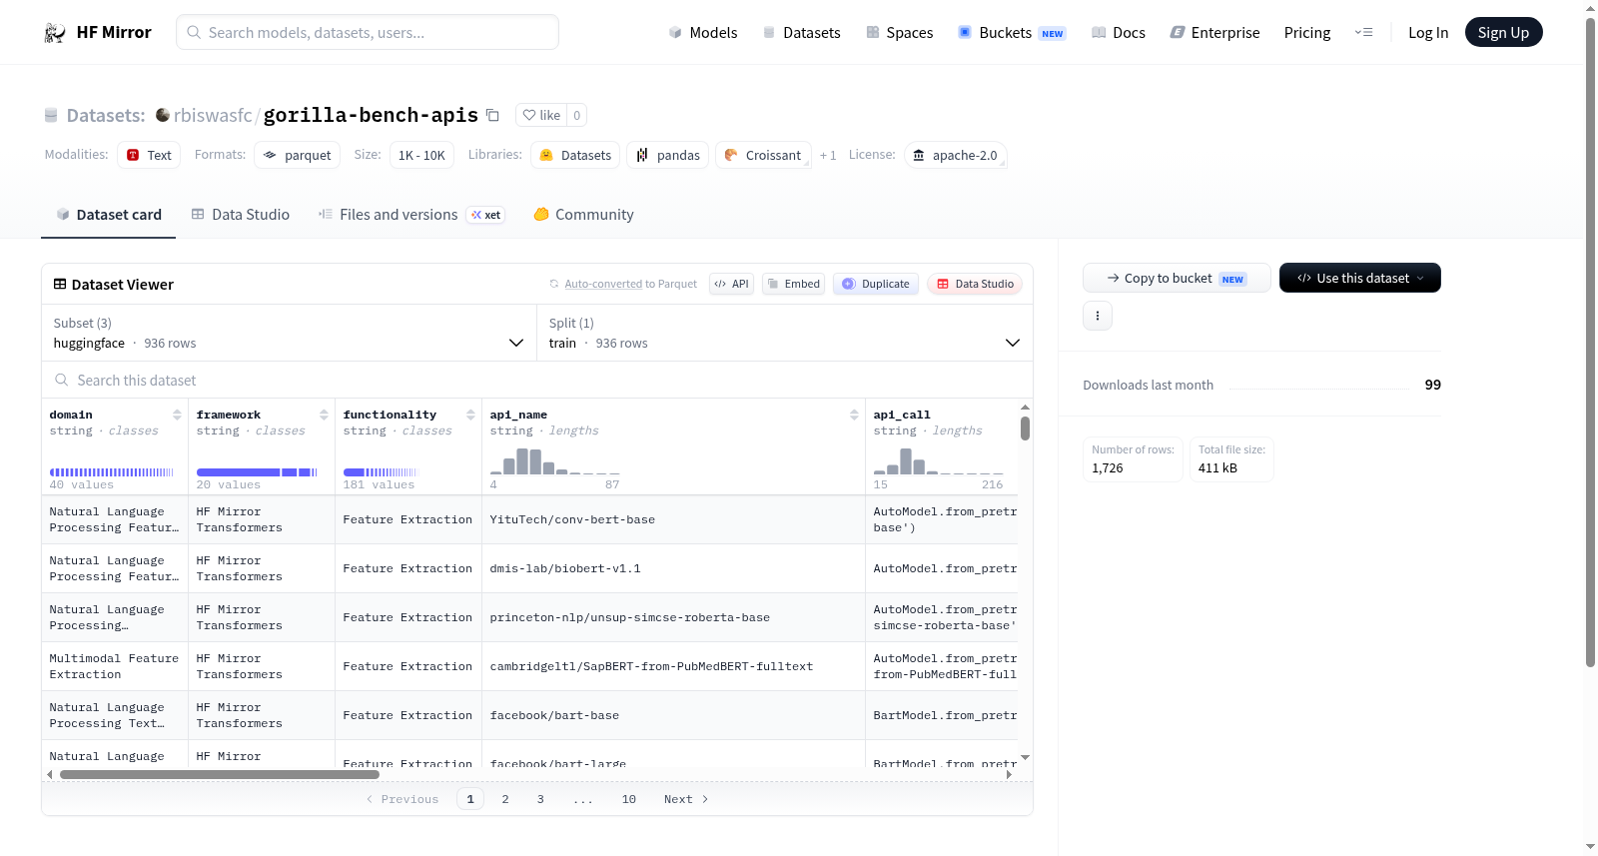The height and width of the screenshot is (856, 1598).
Task: Click the table horizontal scrollbar
Action: pyautogui.click(x=220, y=774)
